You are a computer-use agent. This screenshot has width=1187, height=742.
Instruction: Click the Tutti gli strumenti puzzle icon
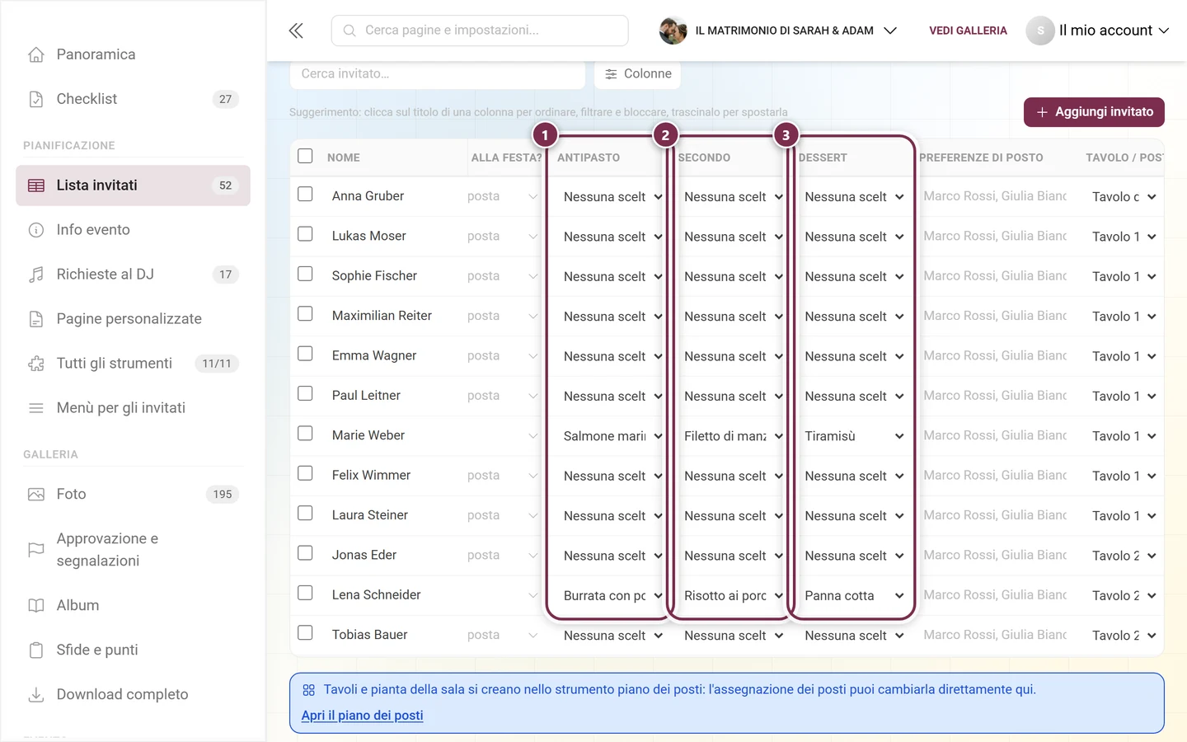coord(36,364)
